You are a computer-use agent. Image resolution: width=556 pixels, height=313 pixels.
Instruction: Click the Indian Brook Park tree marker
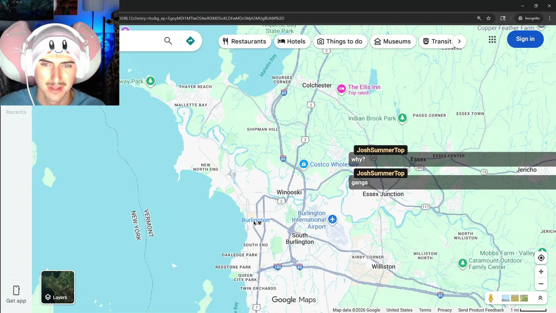pyautogui.click(x=402, y=118)
